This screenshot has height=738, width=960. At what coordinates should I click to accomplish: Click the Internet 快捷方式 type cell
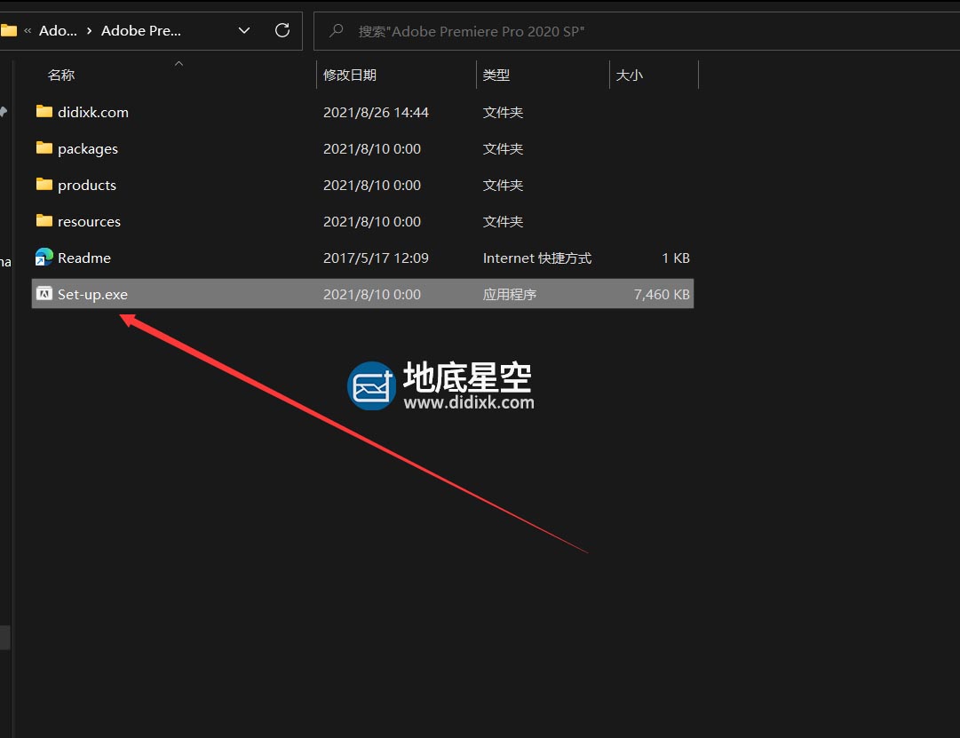coord(537,258)
